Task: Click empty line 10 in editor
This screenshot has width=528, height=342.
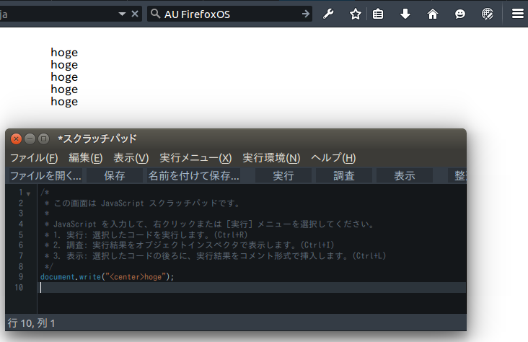Action: (252, 287)
